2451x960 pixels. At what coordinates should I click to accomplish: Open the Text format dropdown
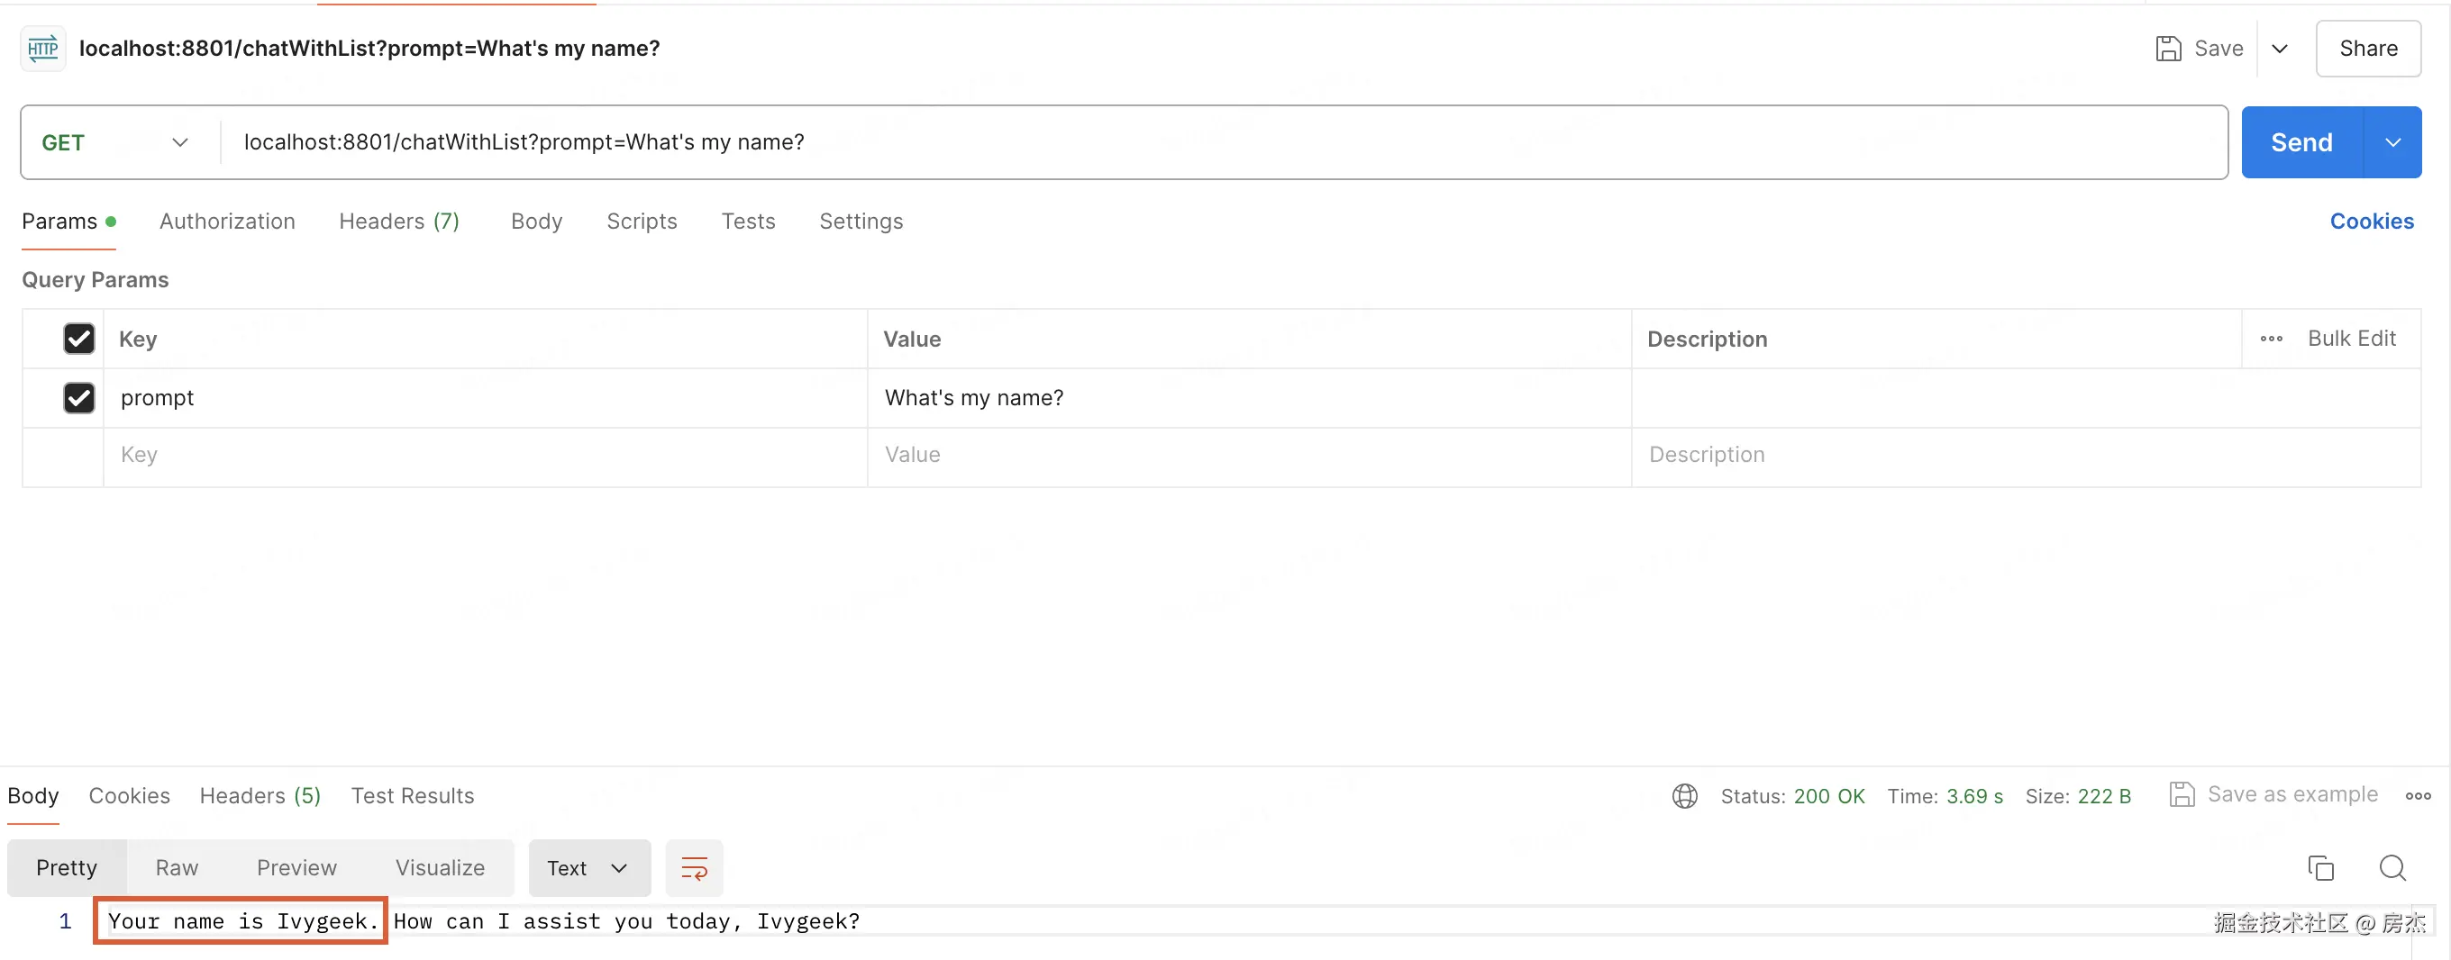pos(588,868)
